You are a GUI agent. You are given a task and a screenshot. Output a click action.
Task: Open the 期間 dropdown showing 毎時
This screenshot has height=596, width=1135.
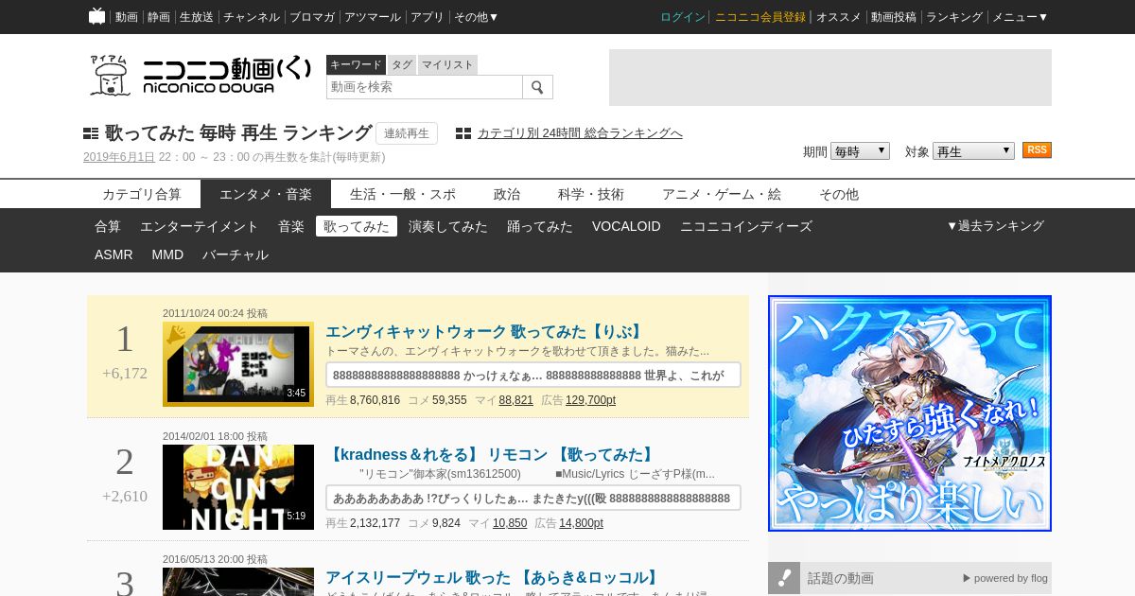[x=860, y=151]
